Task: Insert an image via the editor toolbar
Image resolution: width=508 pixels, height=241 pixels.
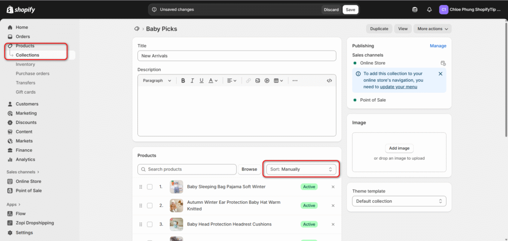Action: 257,80
